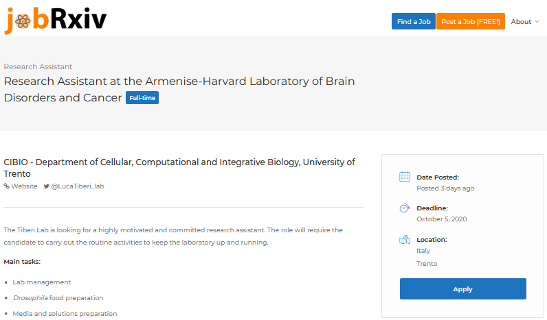Click the map pin icon beside Location
This screenshot has width=547, height=320.
coord(405,240)
